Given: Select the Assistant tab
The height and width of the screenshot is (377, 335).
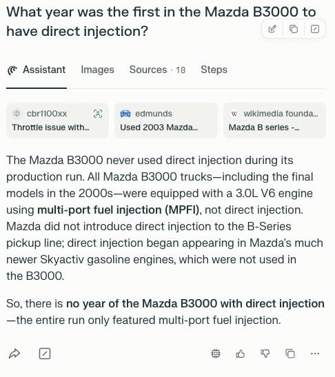Looking at the screenshot, I should [37, 70].
